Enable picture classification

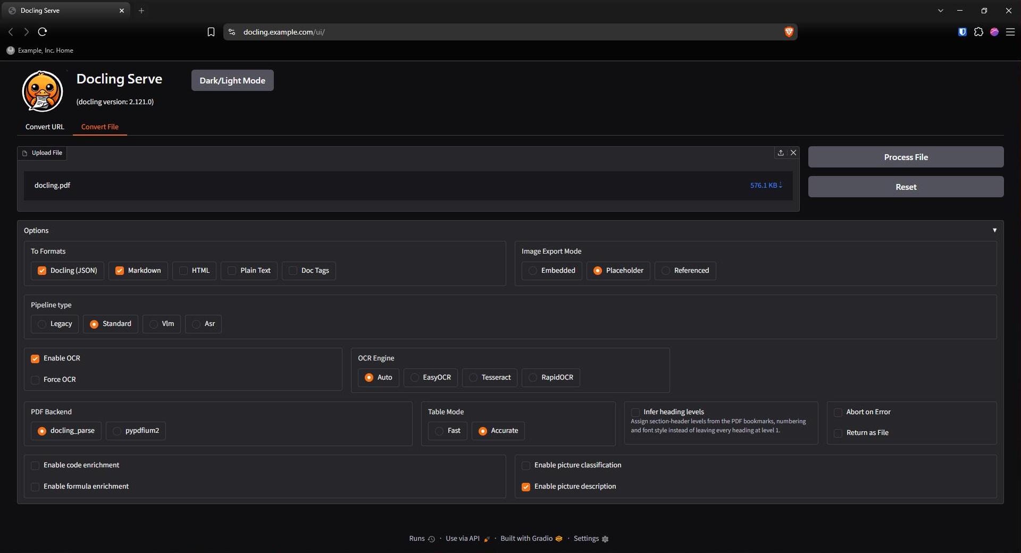[x=526, y=466]
